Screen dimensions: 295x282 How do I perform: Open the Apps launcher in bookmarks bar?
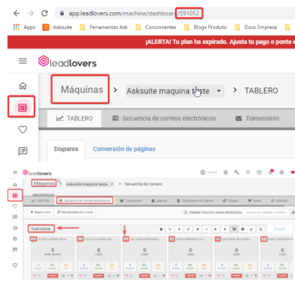[x=24, y=27]
